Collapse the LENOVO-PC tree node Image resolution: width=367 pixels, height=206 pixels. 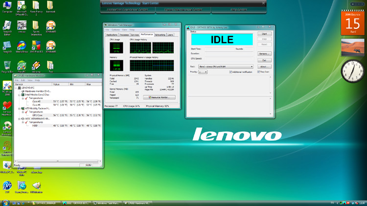click(x=16, y=88)
